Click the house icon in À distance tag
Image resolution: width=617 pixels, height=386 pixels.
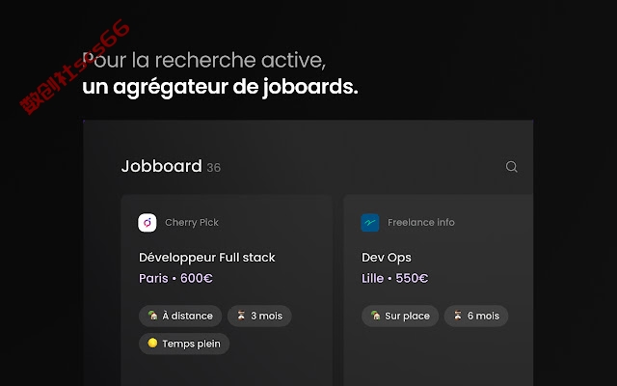tap(152, 316)
